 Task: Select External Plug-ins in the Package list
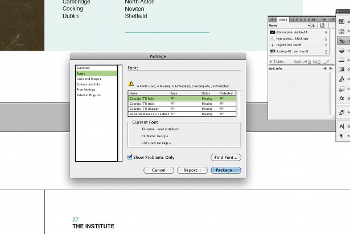click(96, 95)
